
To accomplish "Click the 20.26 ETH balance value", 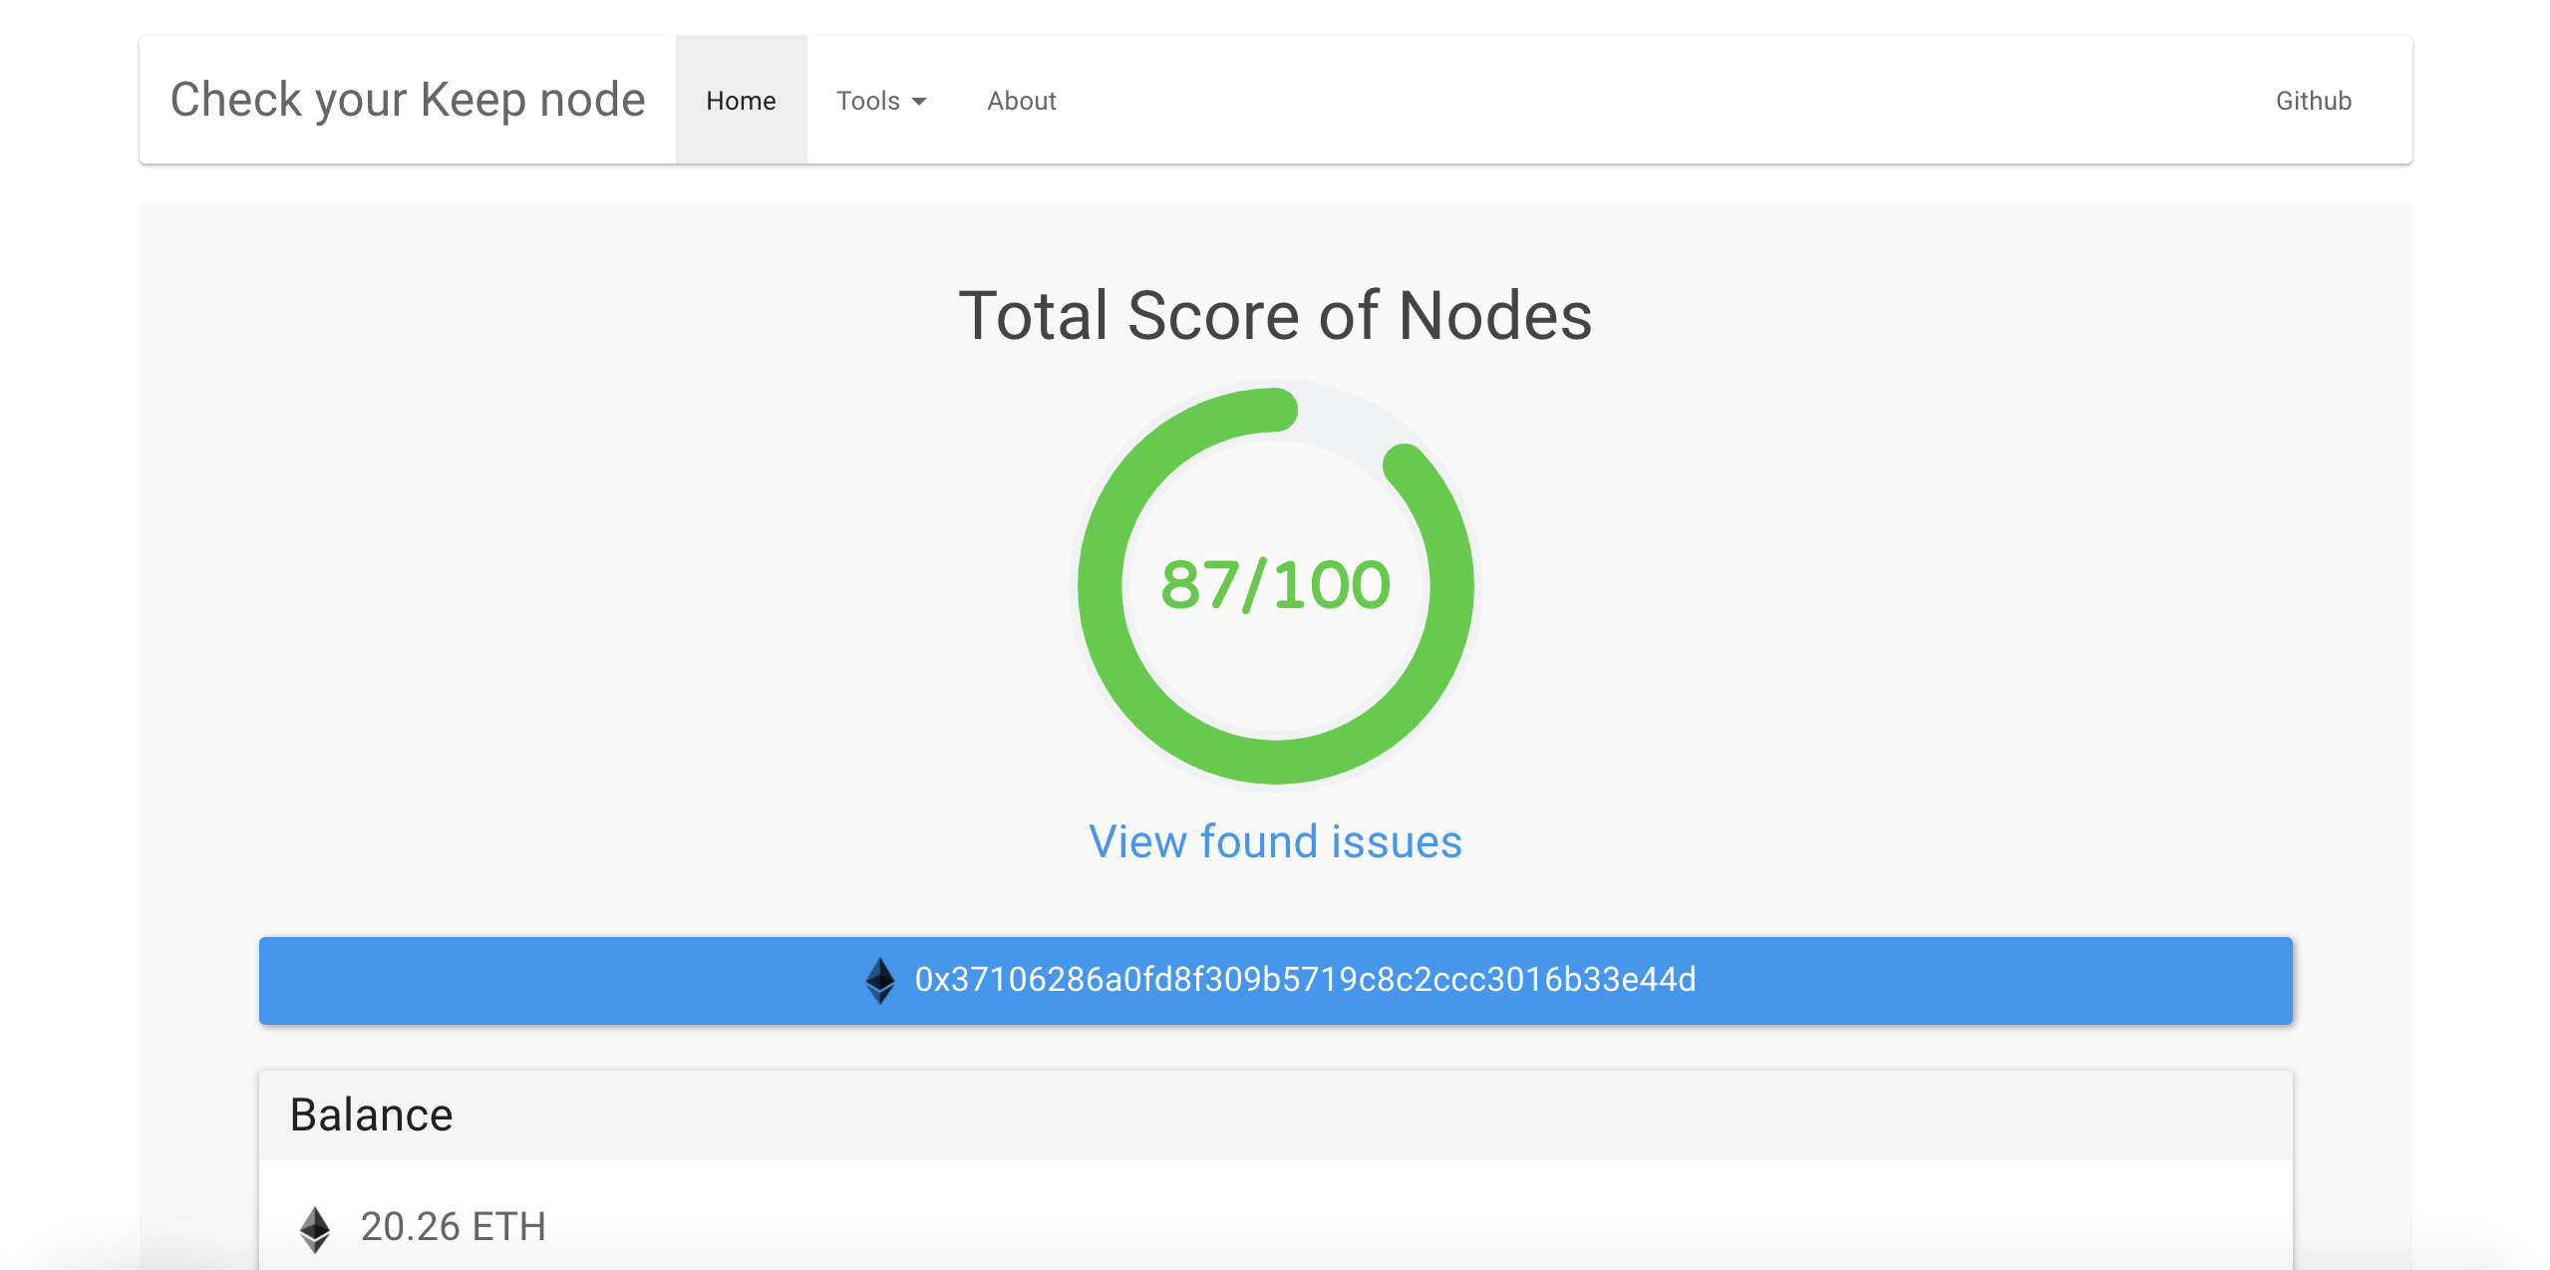I will (453, 1227).
